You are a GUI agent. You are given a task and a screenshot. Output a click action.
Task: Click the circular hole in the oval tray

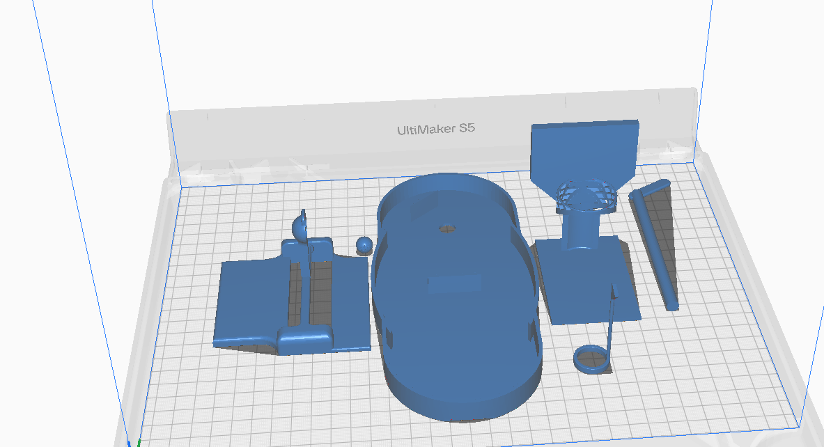pos(447,228)
